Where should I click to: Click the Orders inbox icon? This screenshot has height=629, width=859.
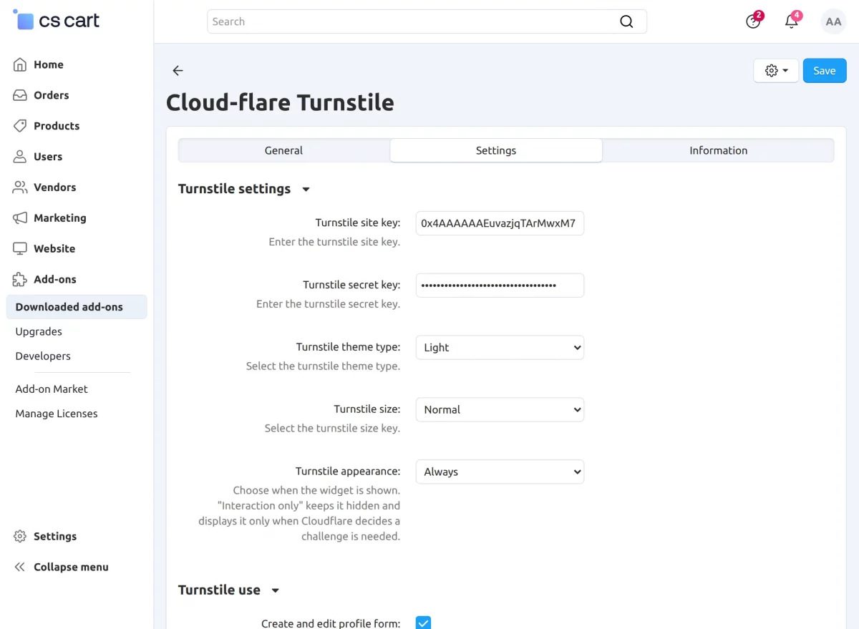pos(20,95)
